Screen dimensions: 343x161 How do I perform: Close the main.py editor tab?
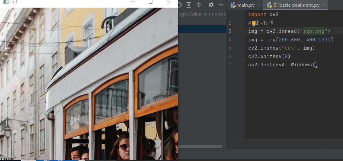coord(259,5)
